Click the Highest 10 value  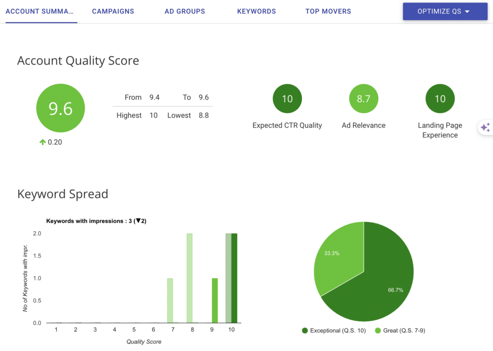click(154, 116)
